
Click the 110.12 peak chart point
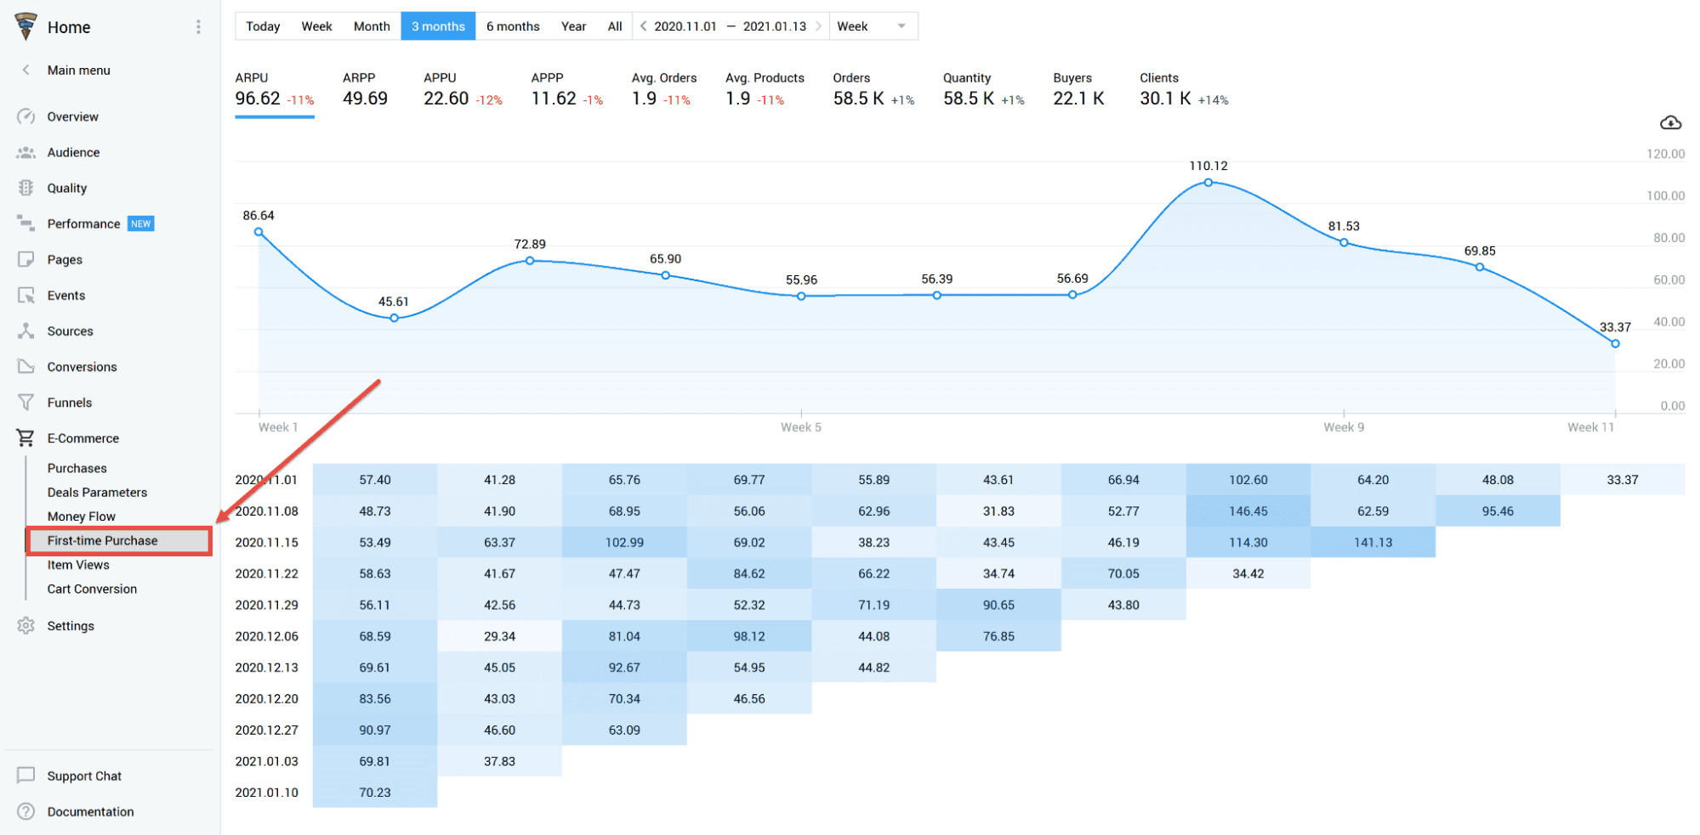(x=1208, y=183)
